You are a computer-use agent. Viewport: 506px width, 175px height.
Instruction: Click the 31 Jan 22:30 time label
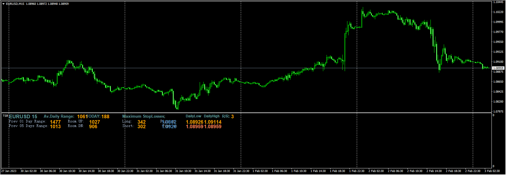tap(241, 171)
